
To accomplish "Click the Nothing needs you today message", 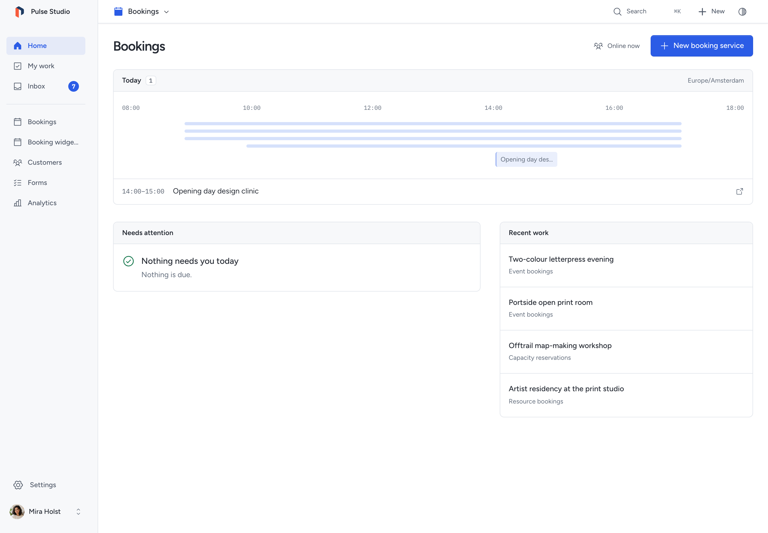I will pyautogui.click(x=190, y=261).
